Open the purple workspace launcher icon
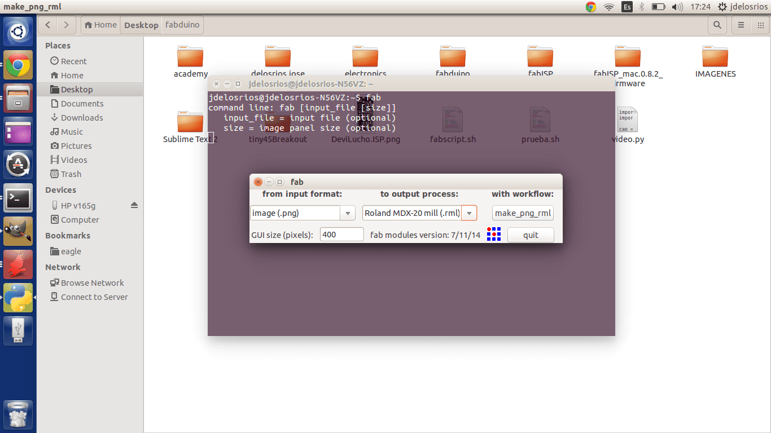Image resolution: width=771 pixels, height=433 pixels. pos(18,131)
